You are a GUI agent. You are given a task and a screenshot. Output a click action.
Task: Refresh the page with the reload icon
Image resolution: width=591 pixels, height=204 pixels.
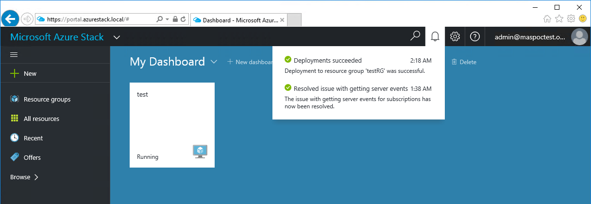183,19
